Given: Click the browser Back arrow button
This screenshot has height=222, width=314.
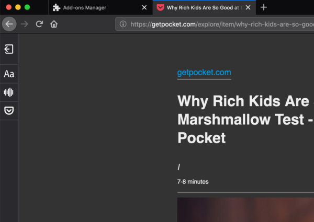Looking at the screenshot, I should point(9,24).
